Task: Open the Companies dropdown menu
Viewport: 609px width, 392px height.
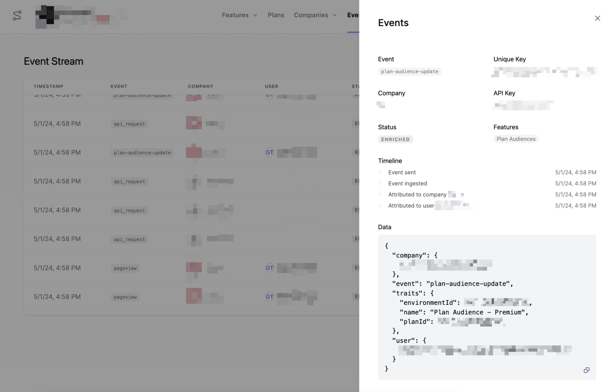Action: (315, 15)
